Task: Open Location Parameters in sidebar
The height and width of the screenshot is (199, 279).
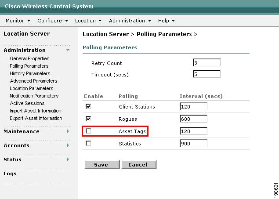Action: [x=32, y=88]
